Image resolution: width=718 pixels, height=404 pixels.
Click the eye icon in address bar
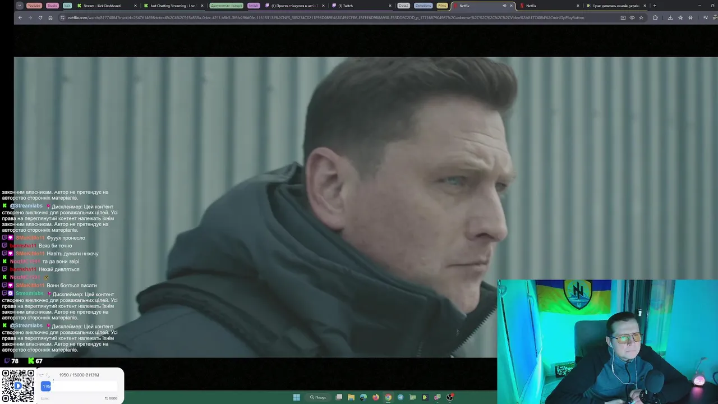coord(632,17)
